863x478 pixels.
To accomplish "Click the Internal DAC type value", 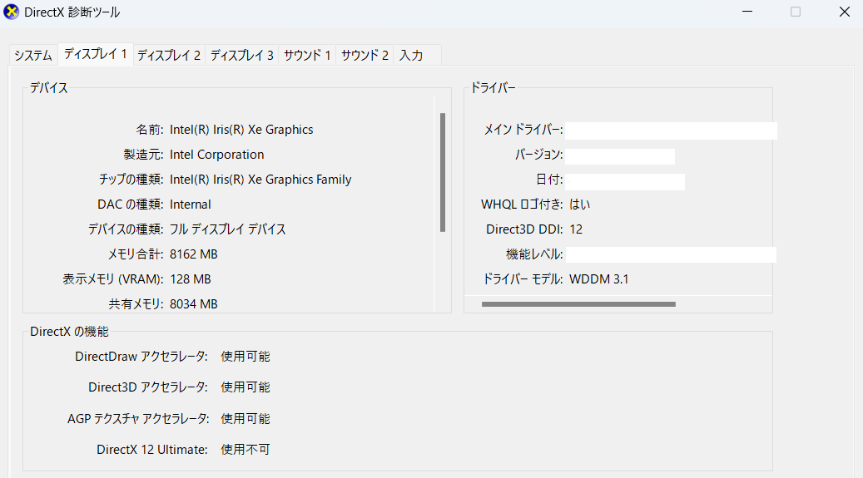I will 190,205.
